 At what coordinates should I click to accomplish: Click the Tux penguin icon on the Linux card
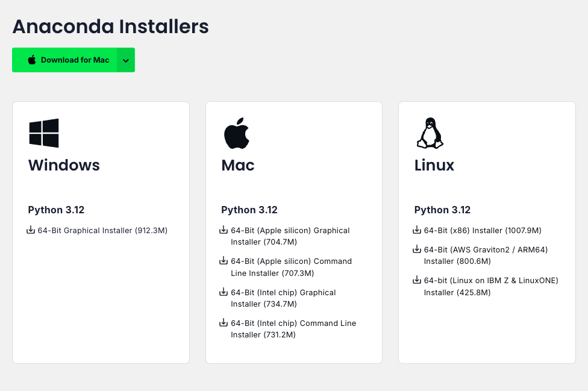click(430, 133)
